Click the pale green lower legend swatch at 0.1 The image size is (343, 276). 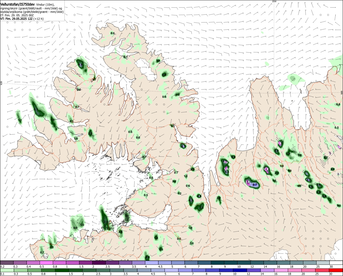tap(7, 270)
